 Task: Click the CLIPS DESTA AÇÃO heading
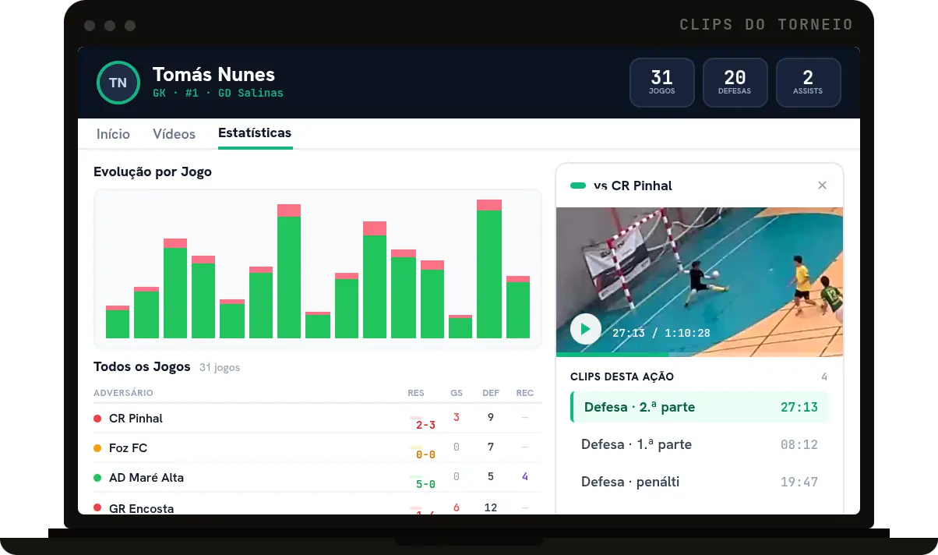point(622,376)
